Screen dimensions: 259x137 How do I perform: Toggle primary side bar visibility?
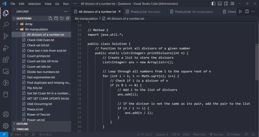coord(213,4)
